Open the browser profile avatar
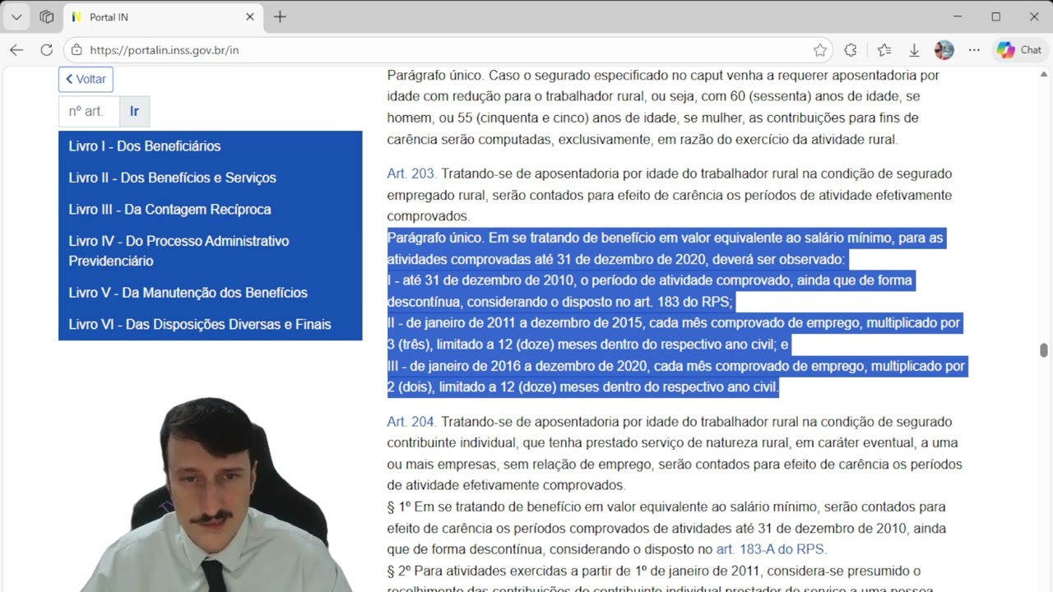The width and height of the screenshot is (1053, 592). (944, 50)
